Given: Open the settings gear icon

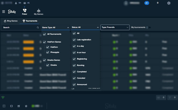Looking at the screenshot, I should pyautogui.click(x=169, y=3).
